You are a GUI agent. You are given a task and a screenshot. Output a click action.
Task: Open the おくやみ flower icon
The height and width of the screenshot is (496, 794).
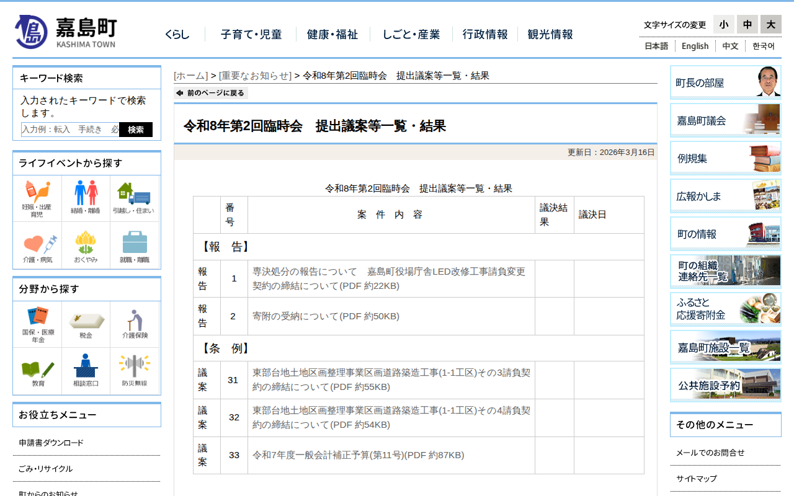pos(86,247)
